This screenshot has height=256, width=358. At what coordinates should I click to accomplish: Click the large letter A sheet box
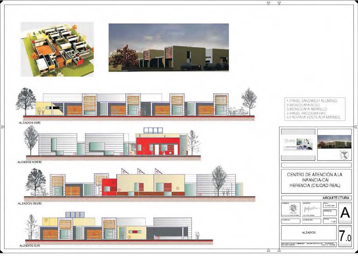coord(345,213)
